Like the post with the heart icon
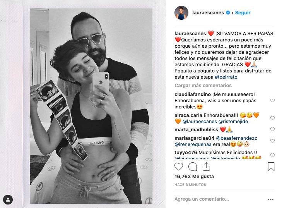282x208 pixels. pos(179,167)
